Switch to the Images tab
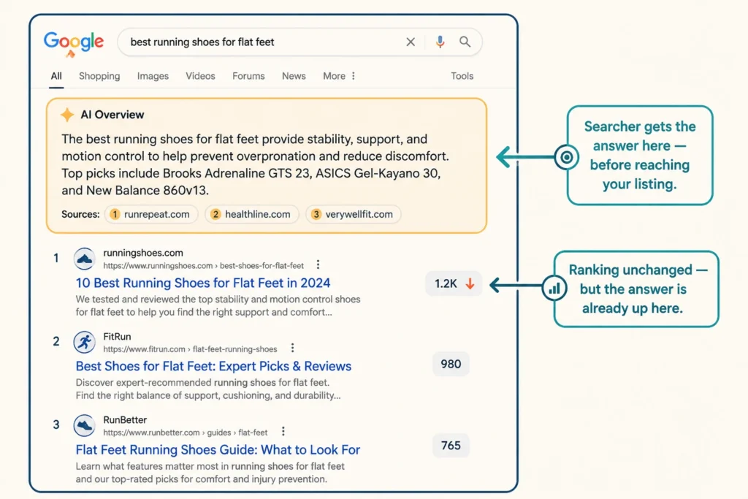 (x=153, y=76)
